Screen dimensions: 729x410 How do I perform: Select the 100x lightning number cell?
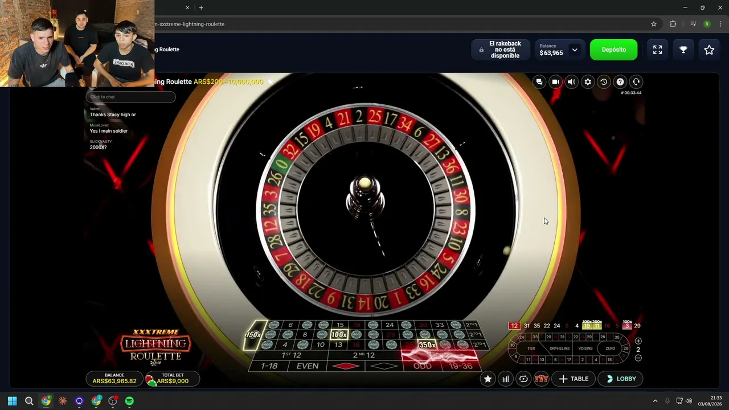(339, 335)
